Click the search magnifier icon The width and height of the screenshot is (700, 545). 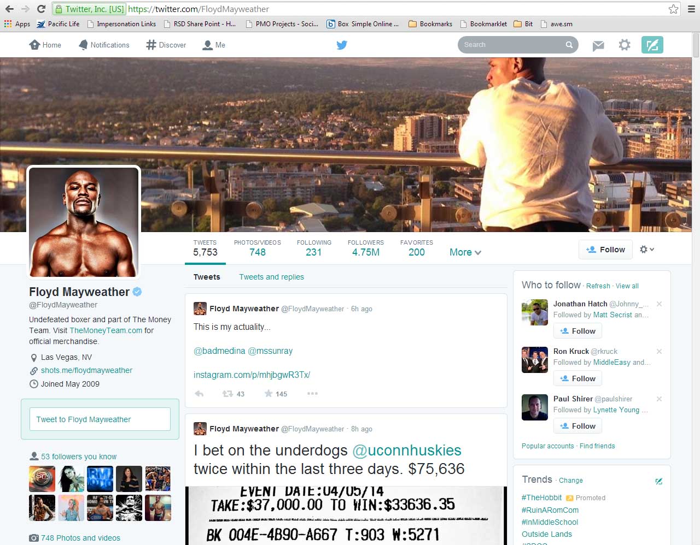click(x=569, y=45)
